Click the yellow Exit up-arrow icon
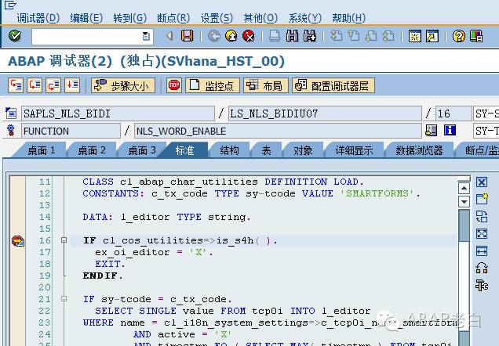 [x=231, y=36]
